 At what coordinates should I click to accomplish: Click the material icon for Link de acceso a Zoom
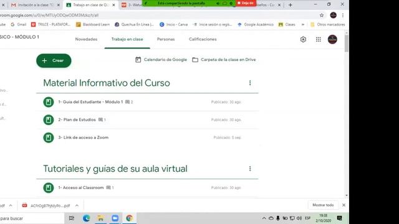click(49, 138)
